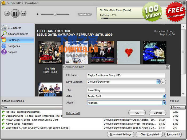187x140 pixels.
Task: Click the Categories folder icon
Action: [x=4, y=46]
